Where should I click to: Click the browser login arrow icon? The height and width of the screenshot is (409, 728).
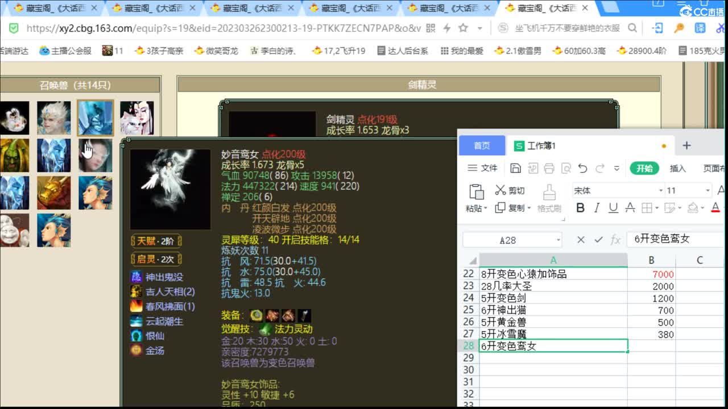[x=657, y=28]
